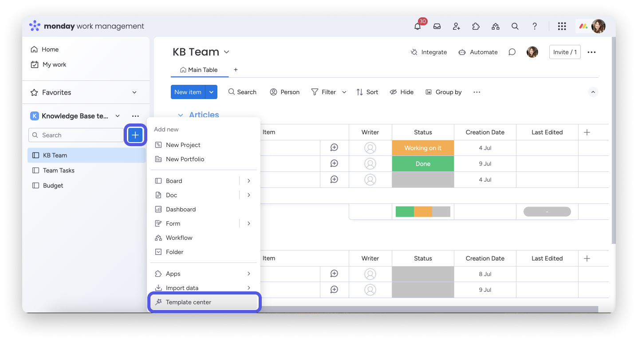Click the invite members icon in top bar
Screen dimensions: 638x342
tap(457, 27)
